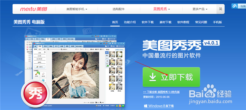Open the 软件下载 tab
This screenshot has width=246, height=110.
pos(148,22)
